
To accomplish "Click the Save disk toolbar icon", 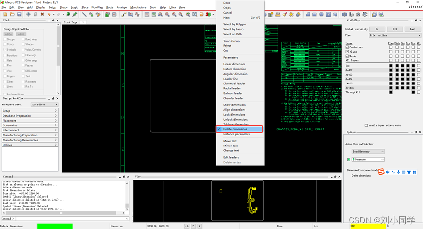I will point(19,14).
